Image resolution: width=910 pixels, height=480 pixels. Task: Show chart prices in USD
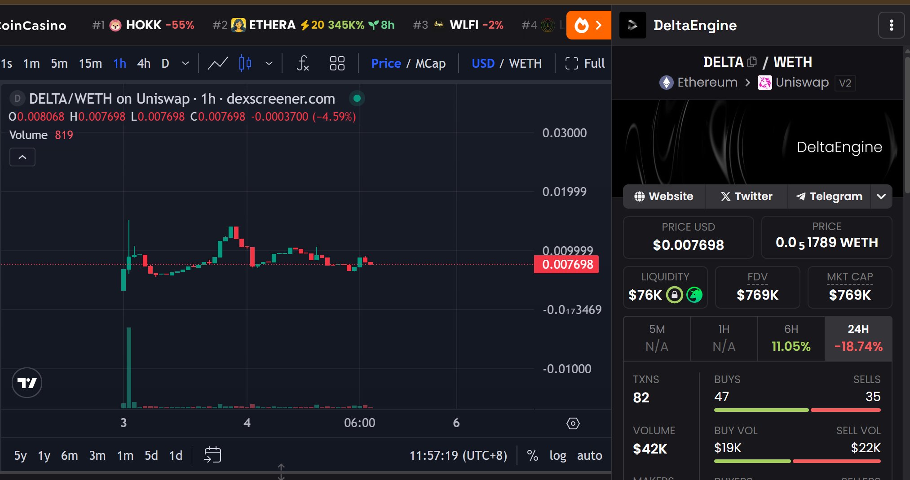pos(483,63)
